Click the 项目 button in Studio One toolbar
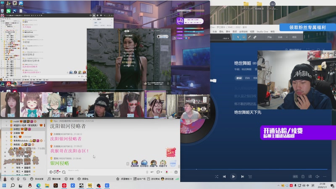The width and height of the screenshot is (336, 189). click(x=294, y=37)
